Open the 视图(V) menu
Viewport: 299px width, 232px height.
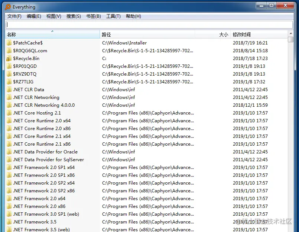[x=53, y=16]
